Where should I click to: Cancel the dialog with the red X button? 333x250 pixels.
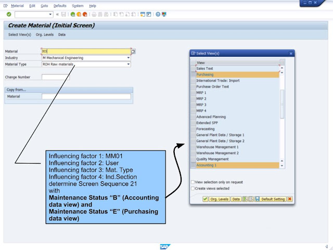290,199
